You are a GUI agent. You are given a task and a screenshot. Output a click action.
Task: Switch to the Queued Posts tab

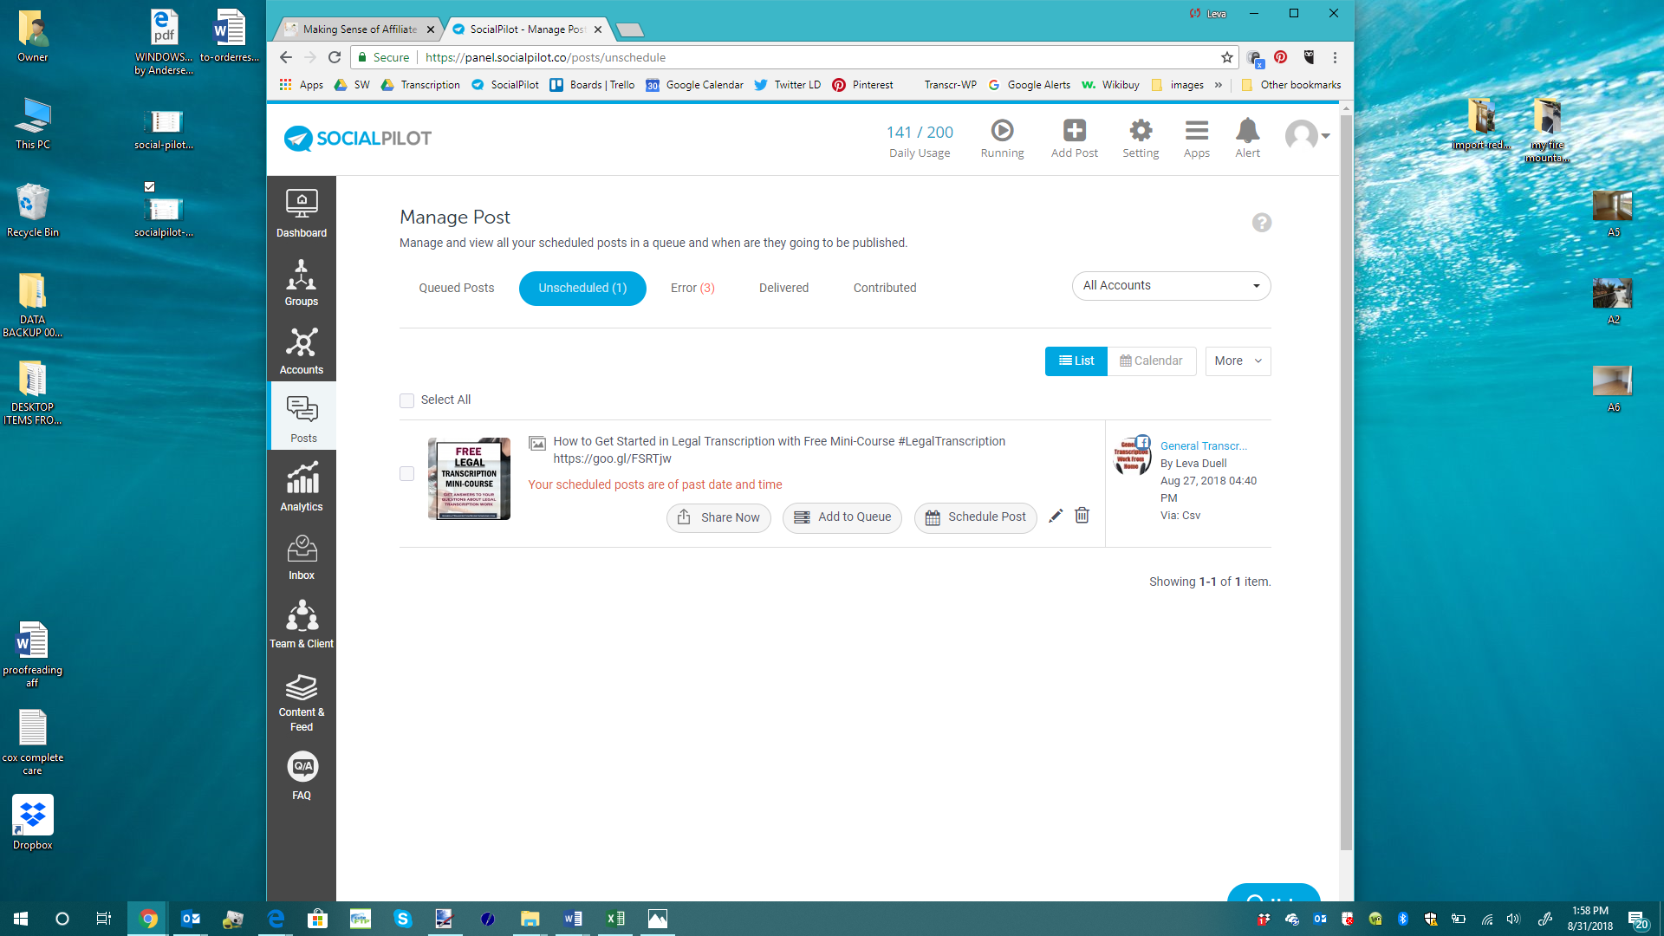pos(456,289)
